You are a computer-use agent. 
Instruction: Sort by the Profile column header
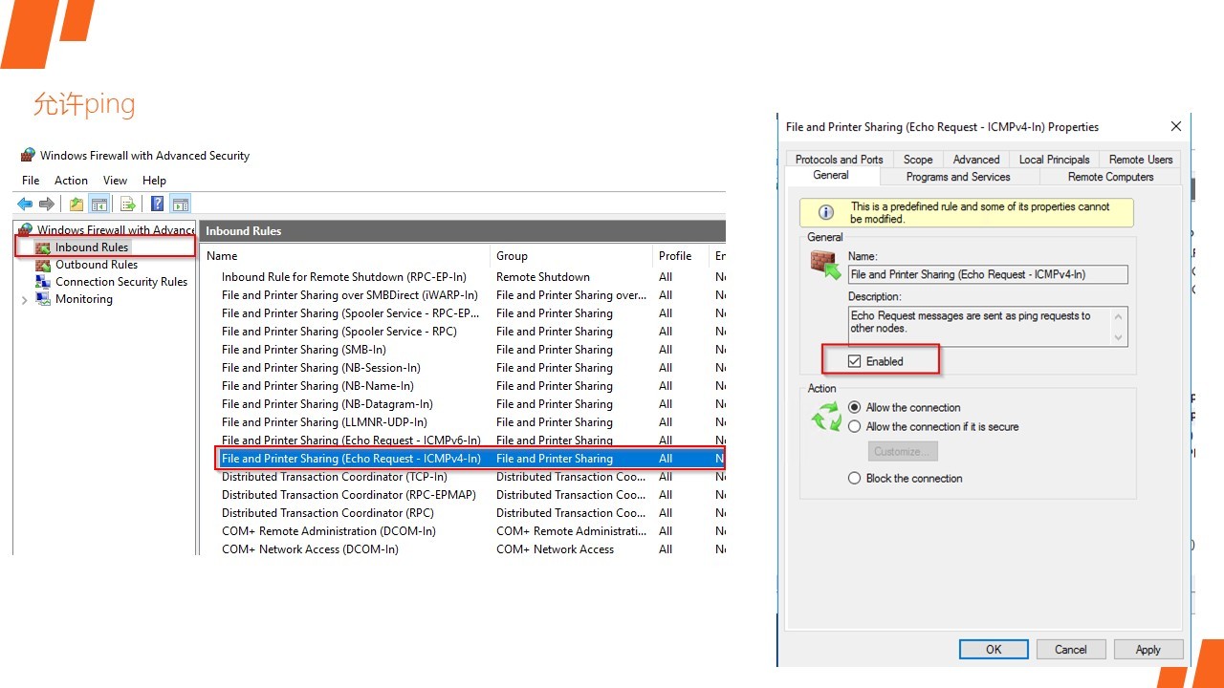[x=681, y=256]
